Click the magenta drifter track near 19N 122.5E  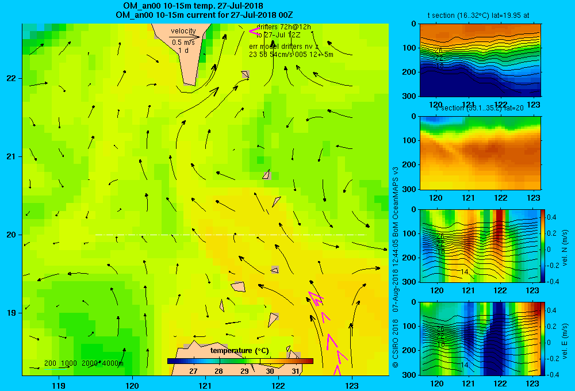click(316, 300)
